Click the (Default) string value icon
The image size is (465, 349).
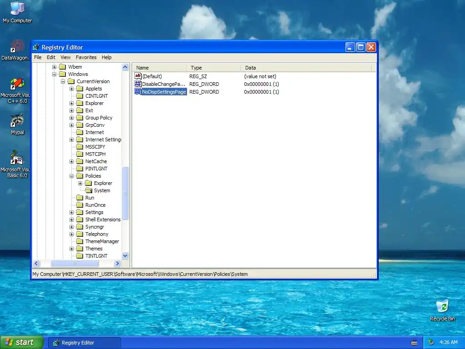pos(138,76)
